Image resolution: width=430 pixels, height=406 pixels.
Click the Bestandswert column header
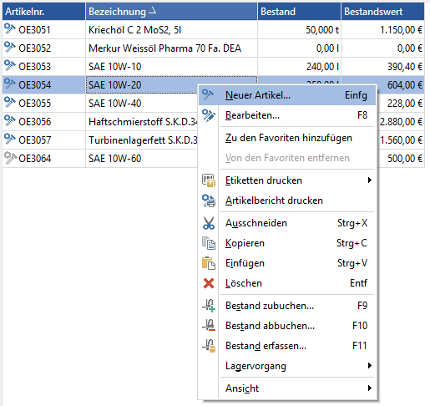click(x=382, y=12)
